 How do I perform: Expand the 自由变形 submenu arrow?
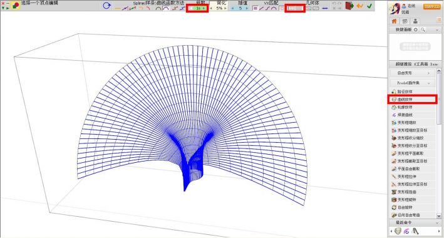(429, 73)
